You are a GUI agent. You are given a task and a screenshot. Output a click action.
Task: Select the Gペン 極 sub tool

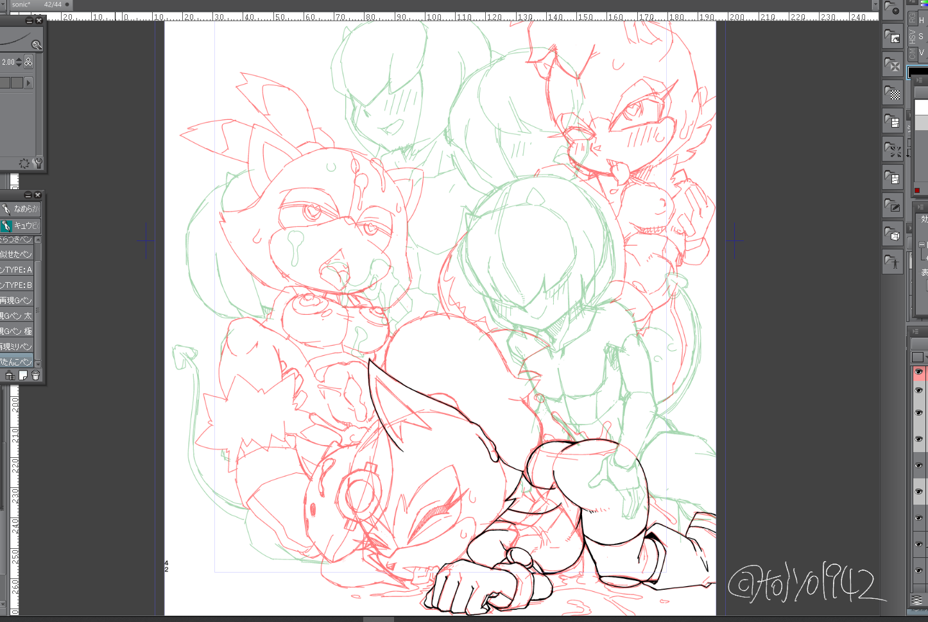pos(17,332)
